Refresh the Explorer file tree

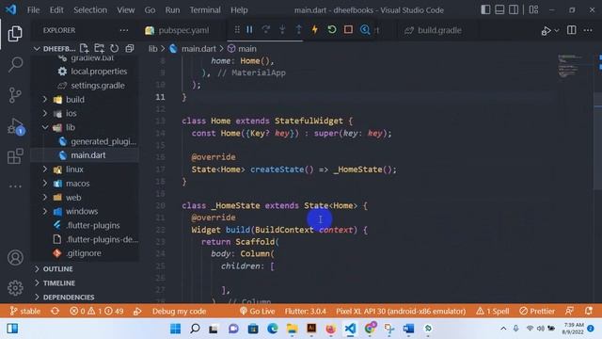pos(115,48)
